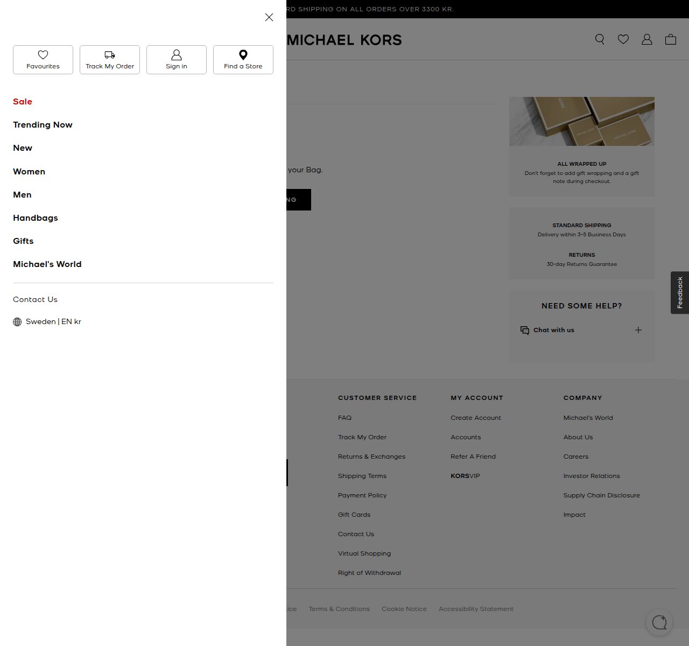Click the Track My Order truck button

click(110, 60)
